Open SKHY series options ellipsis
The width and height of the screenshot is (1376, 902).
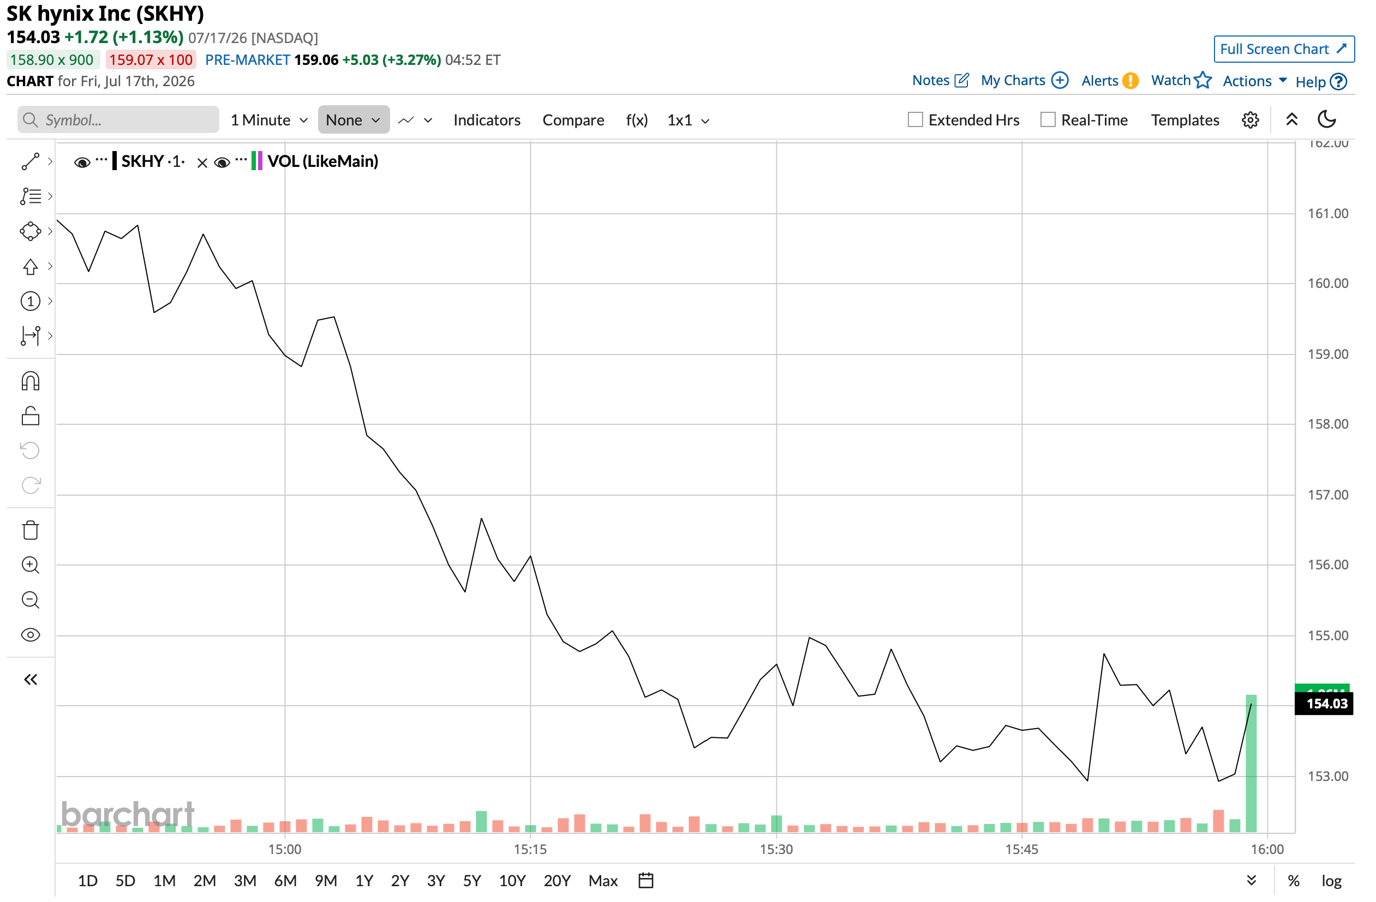point(102,160)
